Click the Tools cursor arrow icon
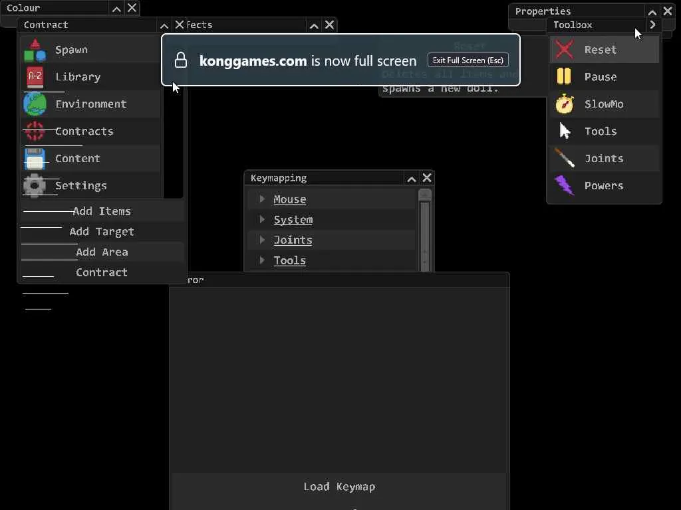Image resolution: width=681 pixels, height=510 pixels. click(x=564, y=131)
